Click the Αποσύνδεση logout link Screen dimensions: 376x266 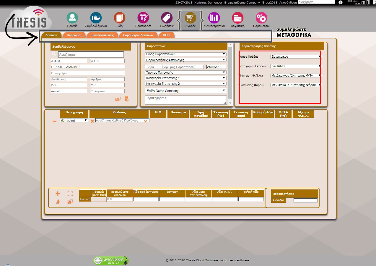point(288,2)
